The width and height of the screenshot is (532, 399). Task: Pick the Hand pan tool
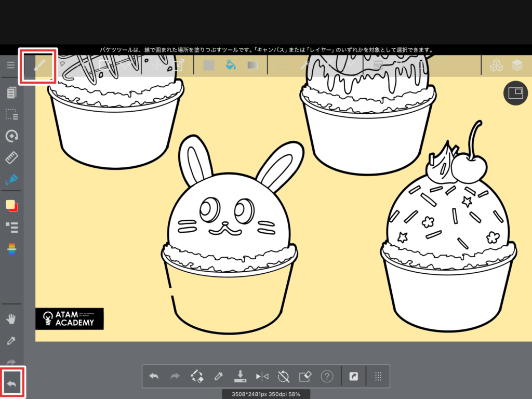pyautogui.click(x=11, y=318)
